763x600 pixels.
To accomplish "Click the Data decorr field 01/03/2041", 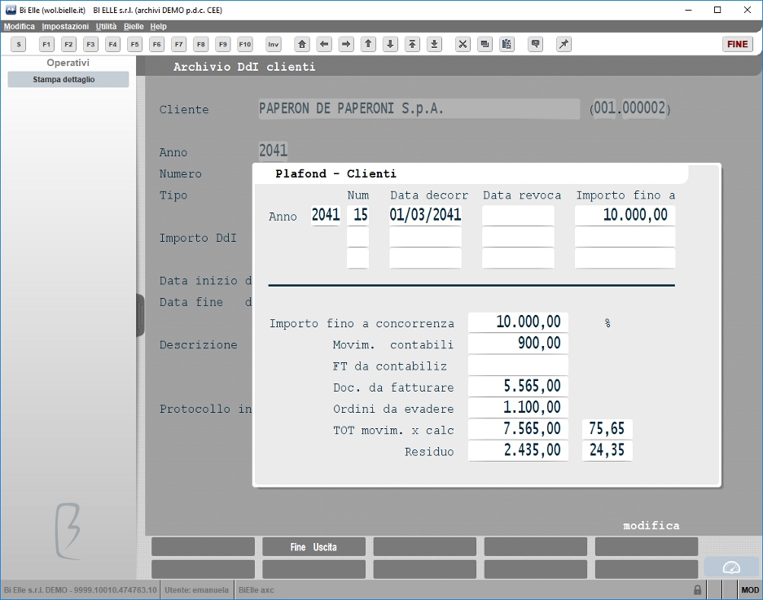I will tap(425, 215).
